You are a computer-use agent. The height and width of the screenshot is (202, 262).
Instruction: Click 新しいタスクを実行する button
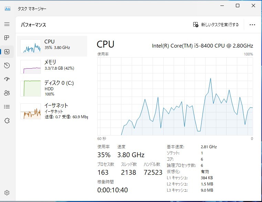pos(216,25)
